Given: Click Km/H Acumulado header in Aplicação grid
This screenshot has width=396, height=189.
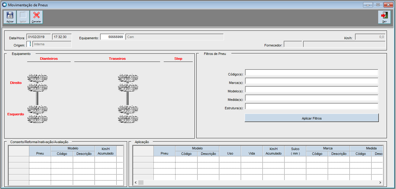Looking at the screenshot, I should (274, 151).
